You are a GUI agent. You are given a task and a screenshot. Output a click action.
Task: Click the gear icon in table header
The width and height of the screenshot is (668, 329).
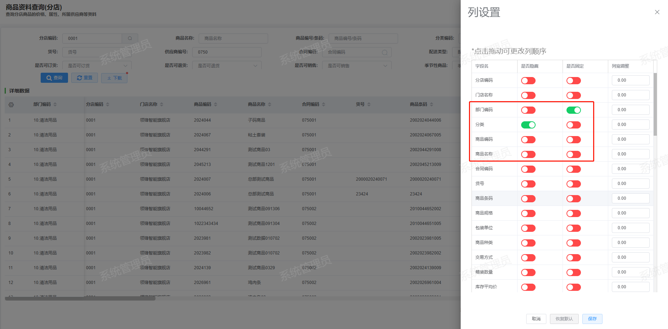click(11, 105)
